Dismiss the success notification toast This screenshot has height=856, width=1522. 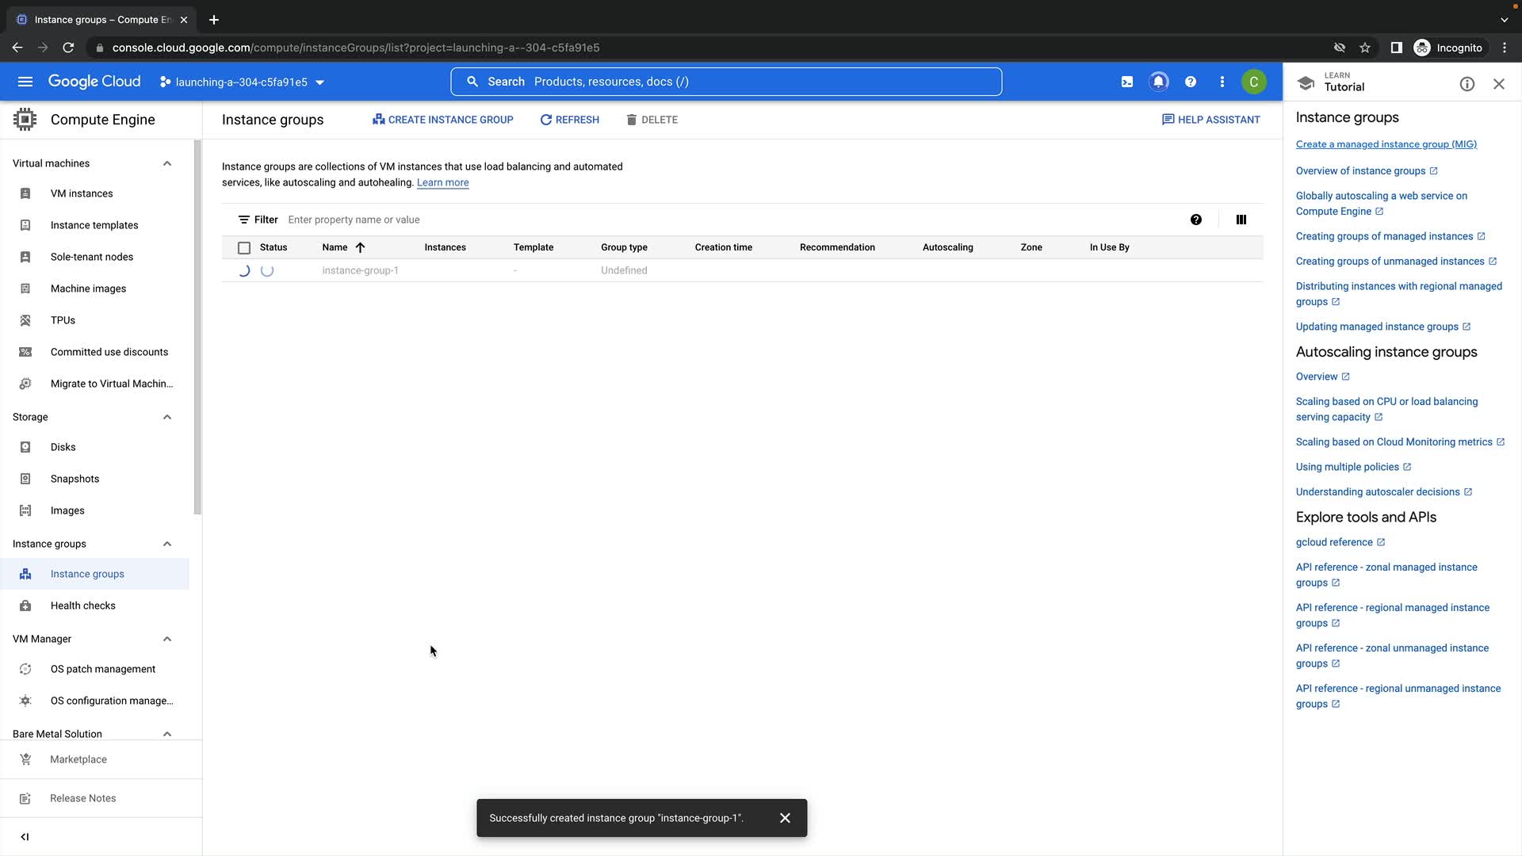(x=784, y=818)
